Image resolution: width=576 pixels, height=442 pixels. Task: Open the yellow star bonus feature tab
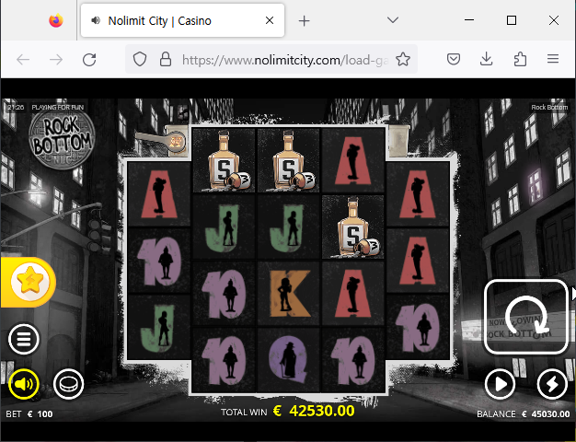29,282
